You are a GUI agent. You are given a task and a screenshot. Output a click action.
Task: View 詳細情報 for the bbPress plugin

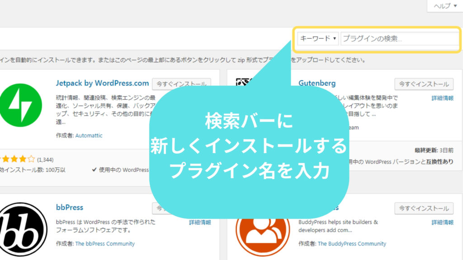click(x=200, y=223)
